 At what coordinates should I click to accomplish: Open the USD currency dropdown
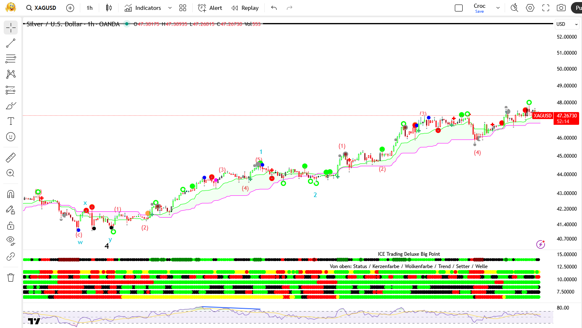coord(567,24)
